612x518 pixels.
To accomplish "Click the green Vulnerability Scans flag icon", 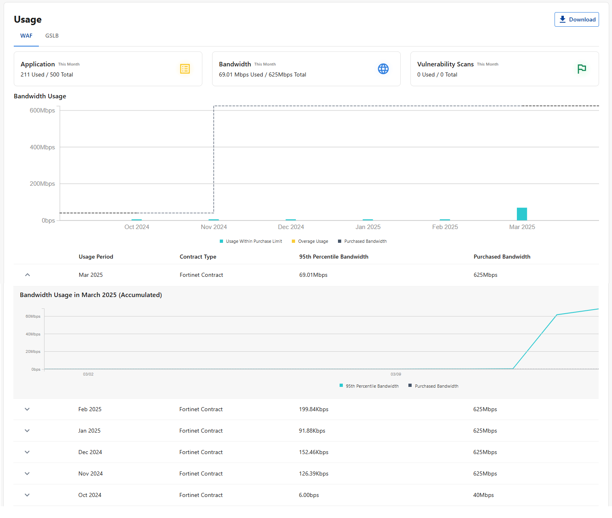I will [x=582, y=69].
